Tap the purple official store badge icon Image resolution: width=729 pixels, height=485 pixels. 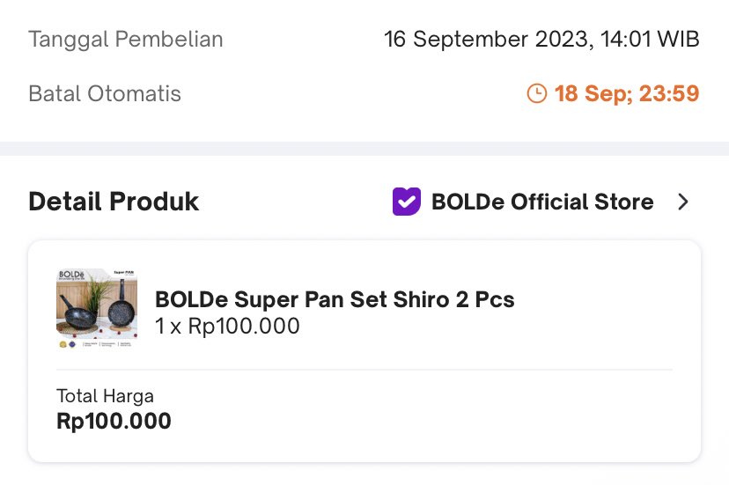407,202
